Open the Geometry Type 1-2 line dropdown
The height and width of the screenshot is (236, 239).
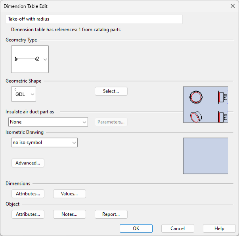[45, 59]
